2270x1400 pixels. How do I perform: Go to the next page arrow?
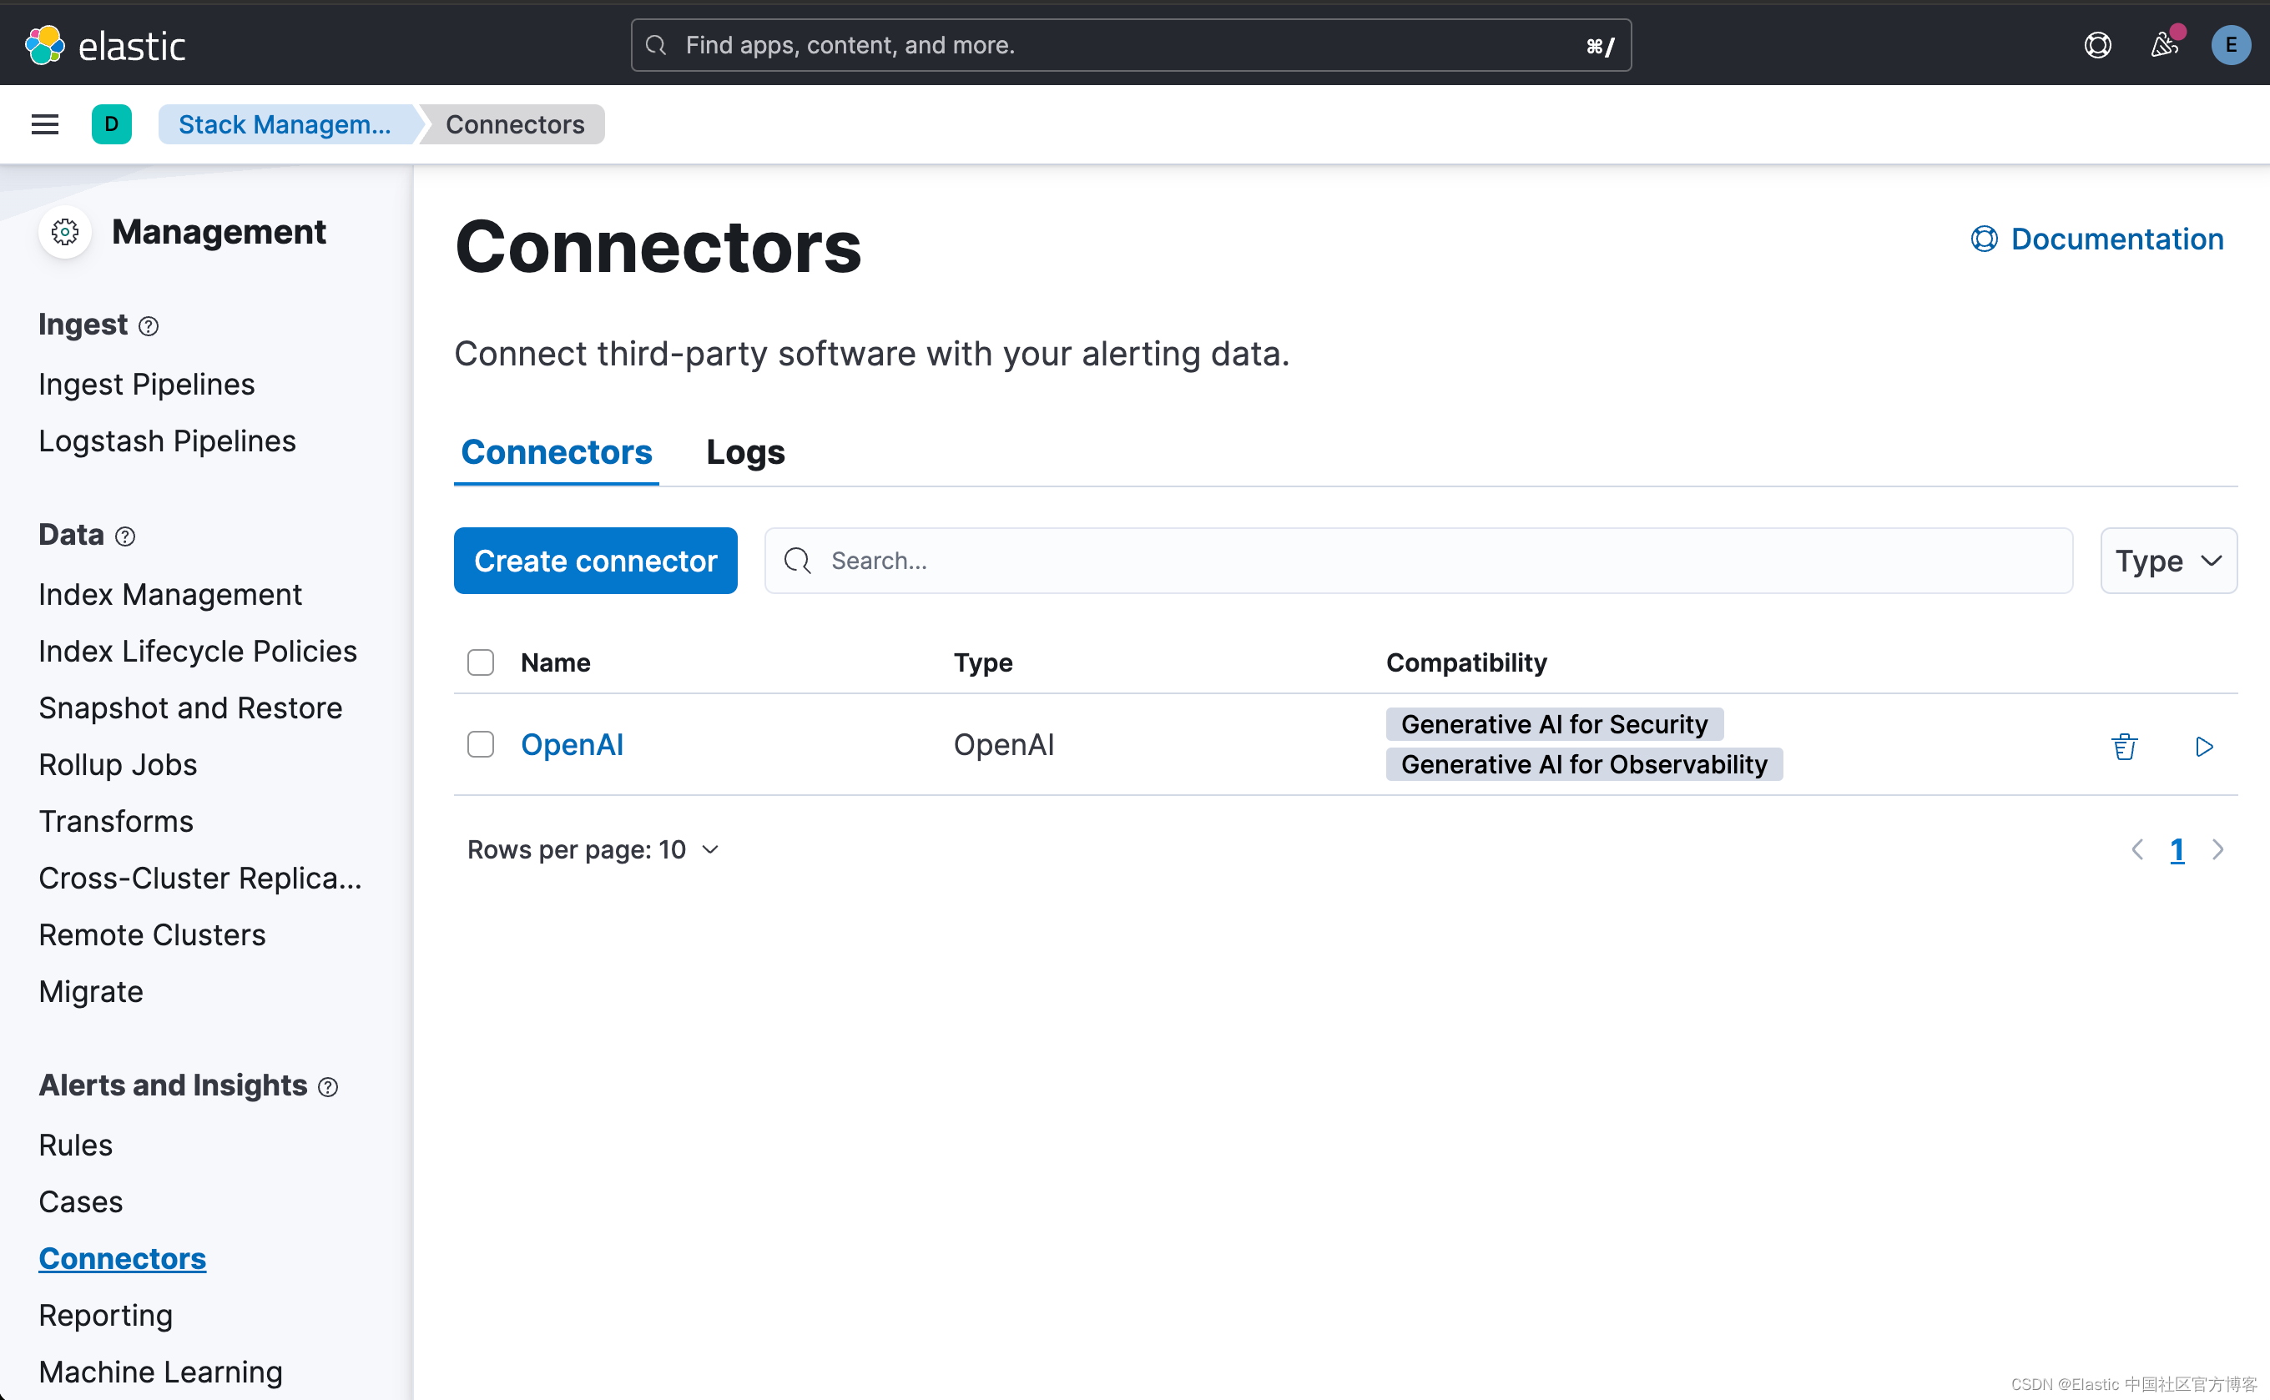pos(2218,849)
